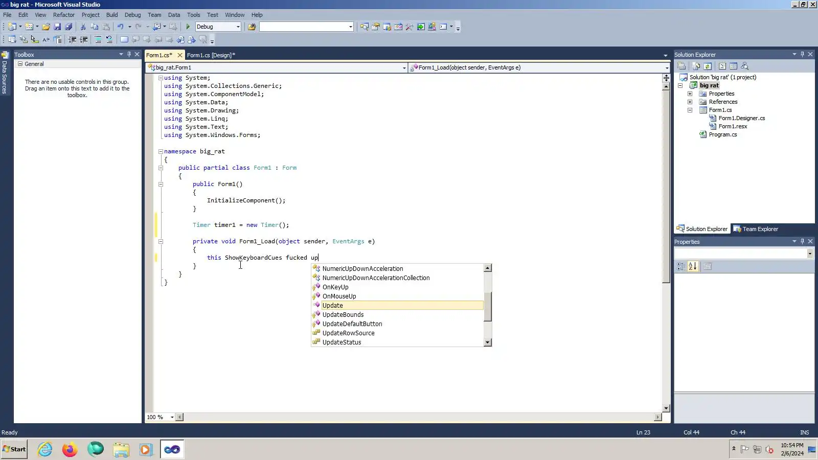Sort properties alphabetically with A-Z icon
Screen dimensions: 818x460
tap(693, 266)
